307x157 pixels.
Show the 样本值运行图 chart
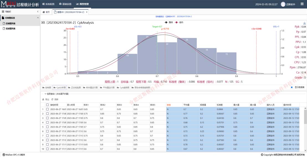pos(90,87)
